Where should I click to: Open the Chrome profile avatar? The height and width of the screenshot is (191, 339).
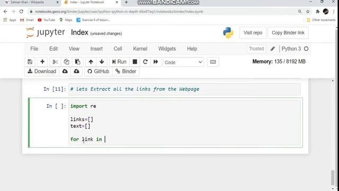click(x=326, y=12)
